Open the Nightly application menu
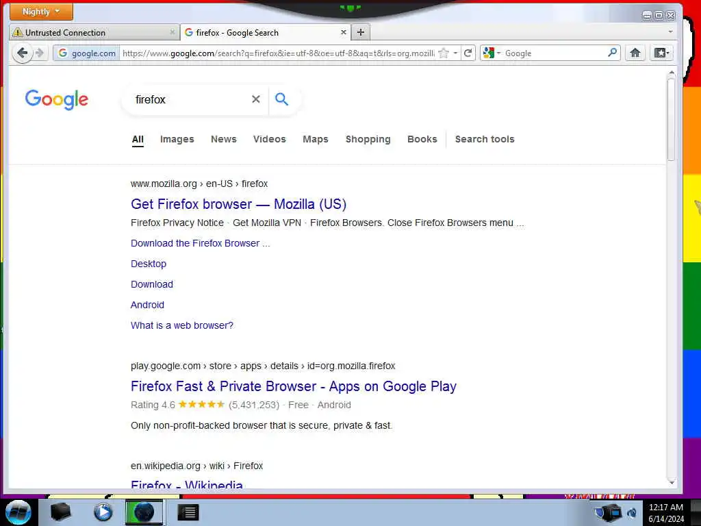Viewport: 701px width, 526px height. 41,12
